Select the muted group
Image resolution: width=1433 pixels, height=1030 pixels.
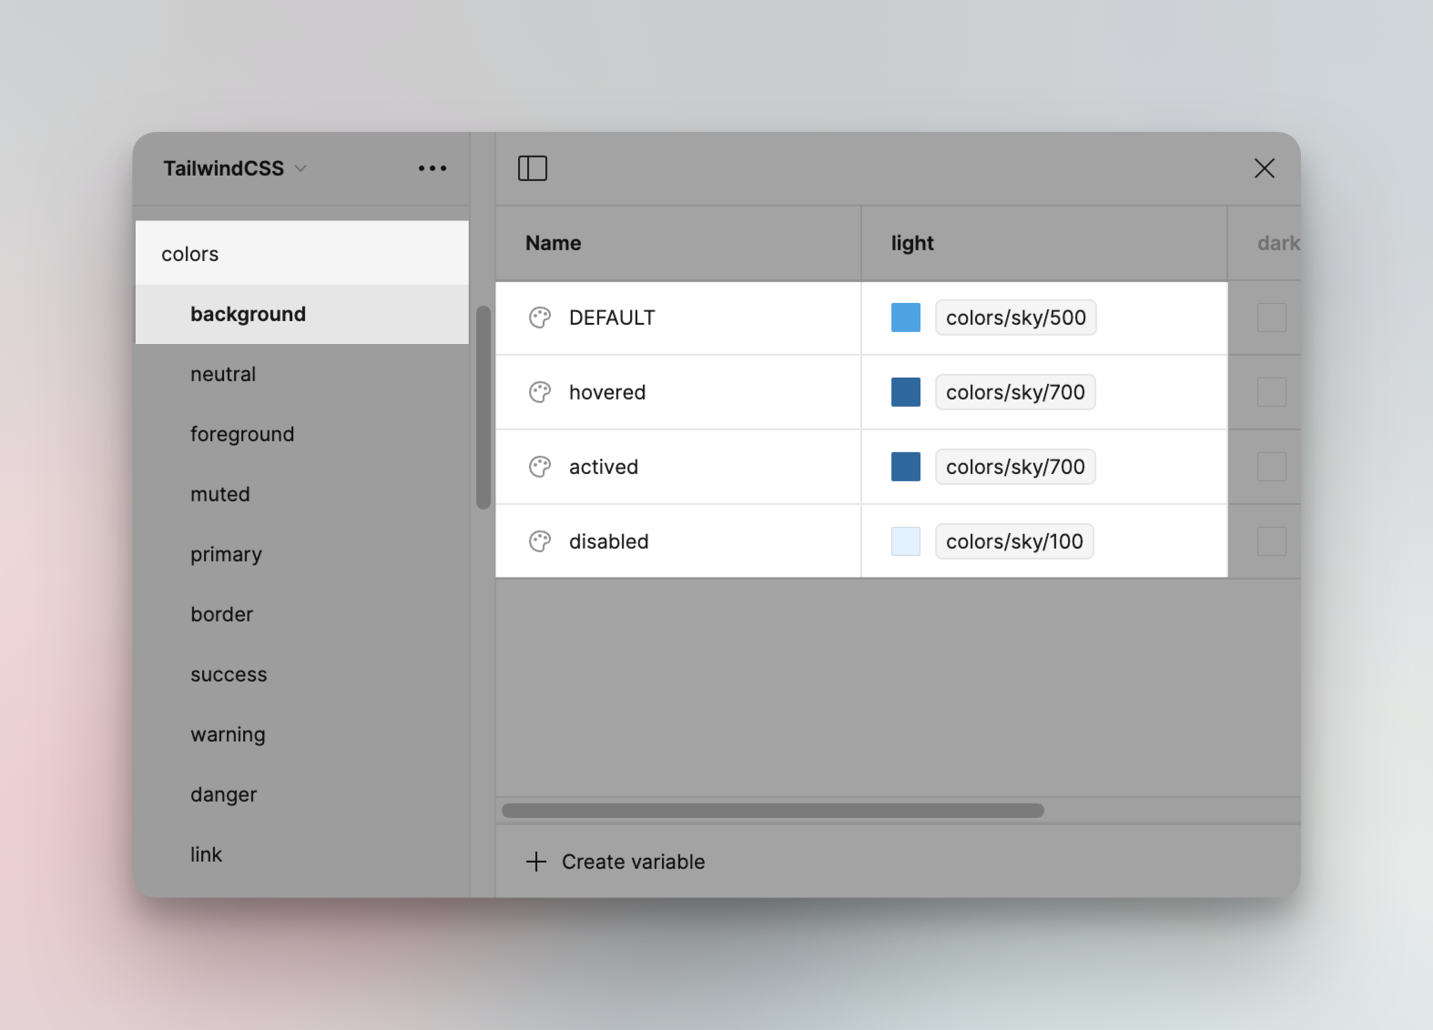(x=302, y=494)
